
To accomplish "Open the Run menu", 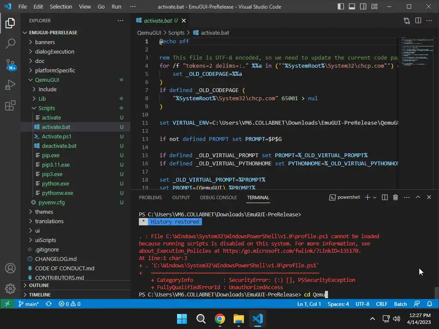I will pos(116,6).
